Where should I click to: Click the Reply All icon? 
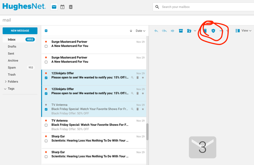pos(164,31)
